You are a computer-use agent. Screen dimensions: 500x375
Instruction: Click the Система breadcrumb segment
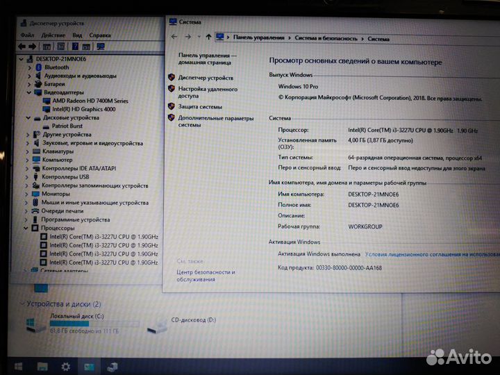click(378, 39)
